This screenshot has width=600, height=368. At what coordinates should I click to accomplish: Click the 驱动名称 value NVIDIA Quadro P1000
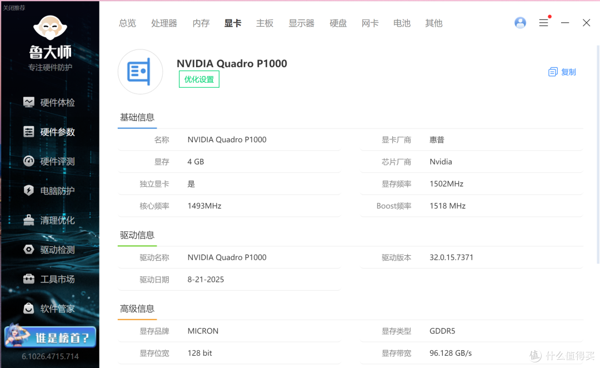point(227,257)
